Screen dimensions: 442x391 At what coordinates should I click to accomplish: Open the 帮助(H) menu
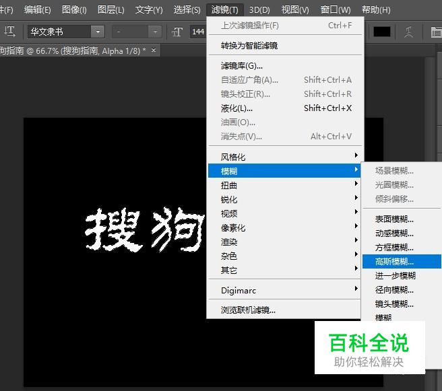(376, 10)
